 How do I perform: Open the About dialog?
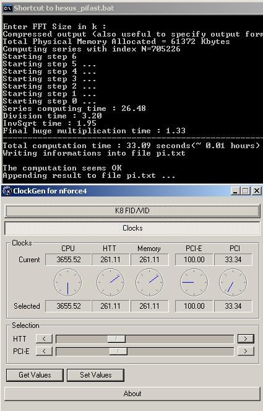pos(132,394)
